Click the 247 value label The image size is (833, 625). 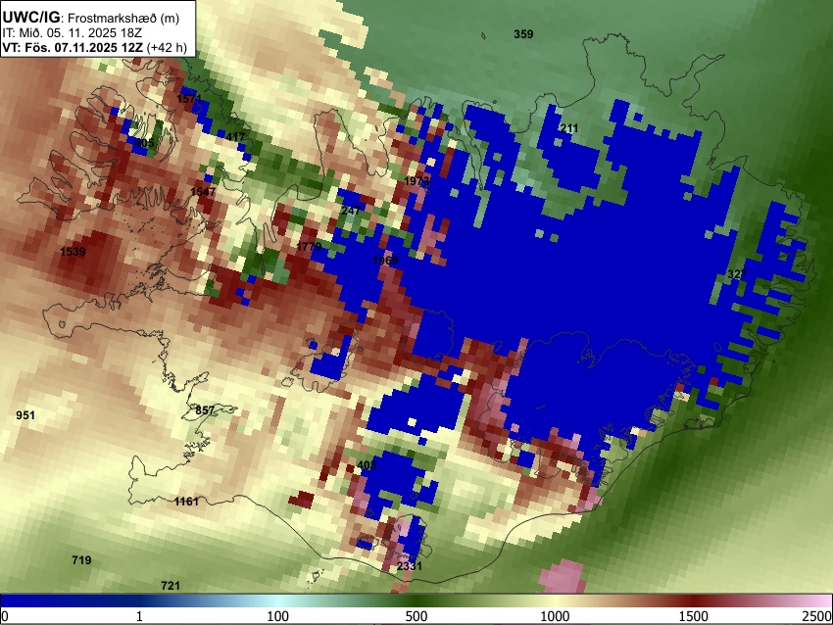tap(351, 211)
